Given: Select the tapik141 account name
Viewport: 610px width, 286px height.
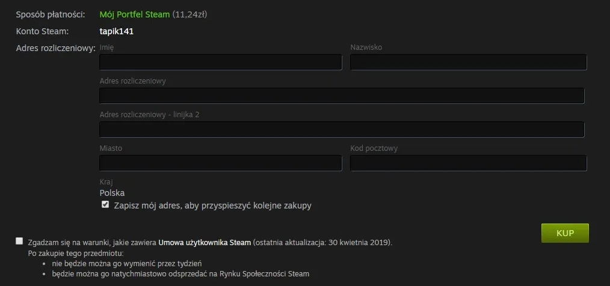Looking at the screenshot, I should tap(116, 31).
